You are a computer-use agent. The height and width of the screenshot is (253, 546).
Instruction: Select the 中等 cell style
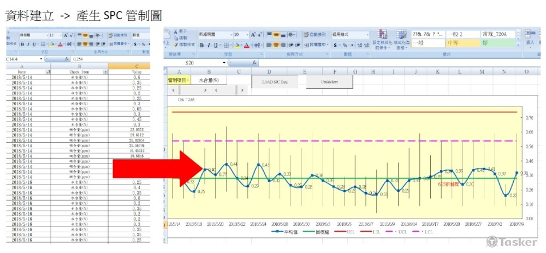click(x=462, y=43)
